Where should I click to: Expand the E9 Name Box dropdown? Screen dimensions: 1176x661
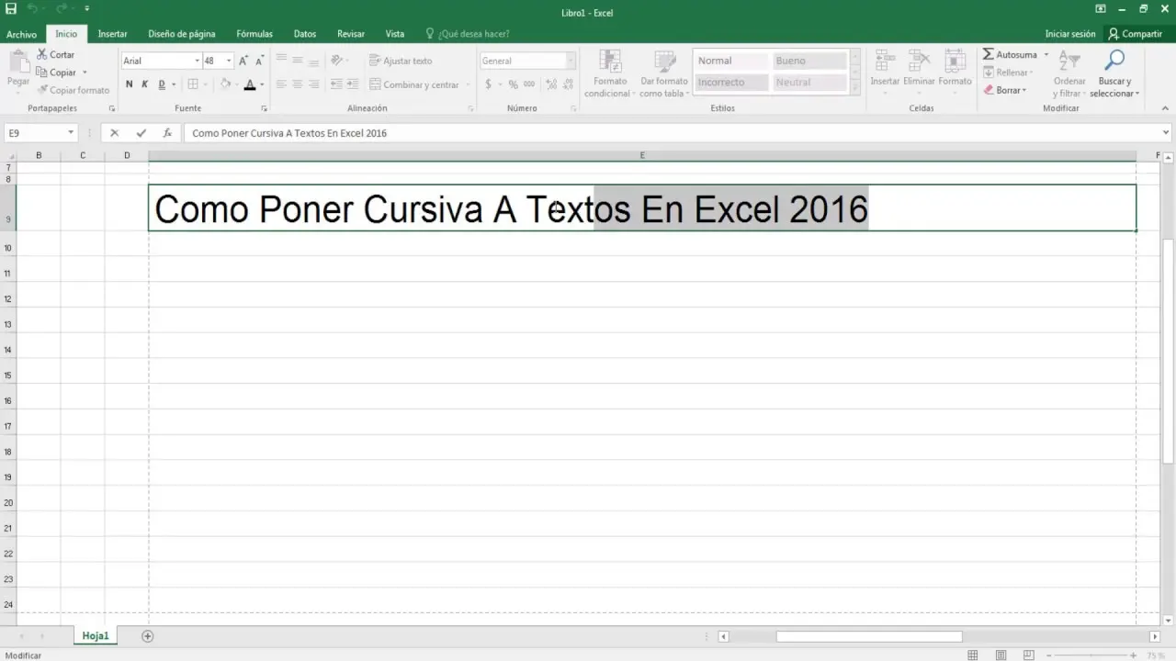pyautogui.click(x=71, y=133)
